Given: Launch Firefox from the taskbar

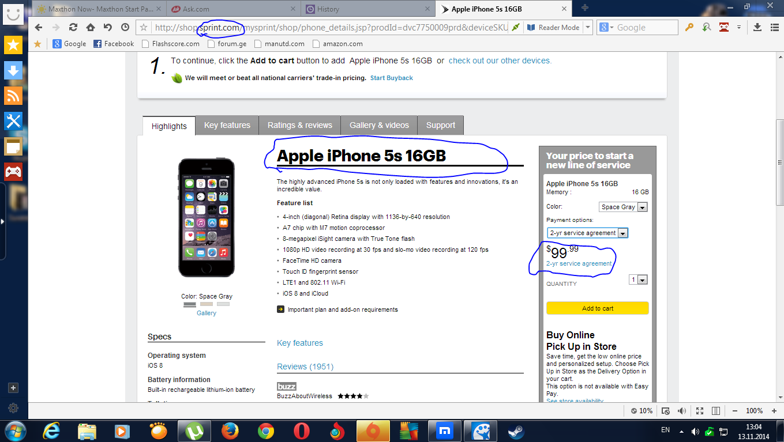Looking at the screenshot, I should [x=230, y=430].
